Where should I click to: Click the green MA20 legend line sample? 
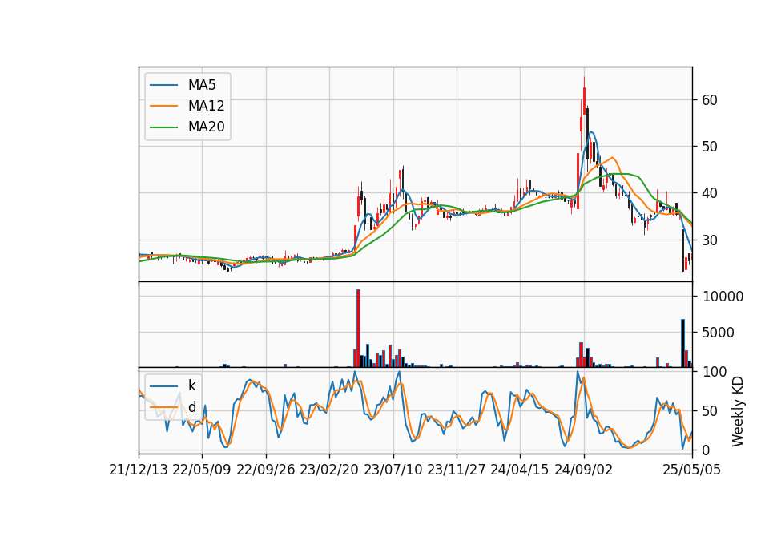click(x=163, y=127)
